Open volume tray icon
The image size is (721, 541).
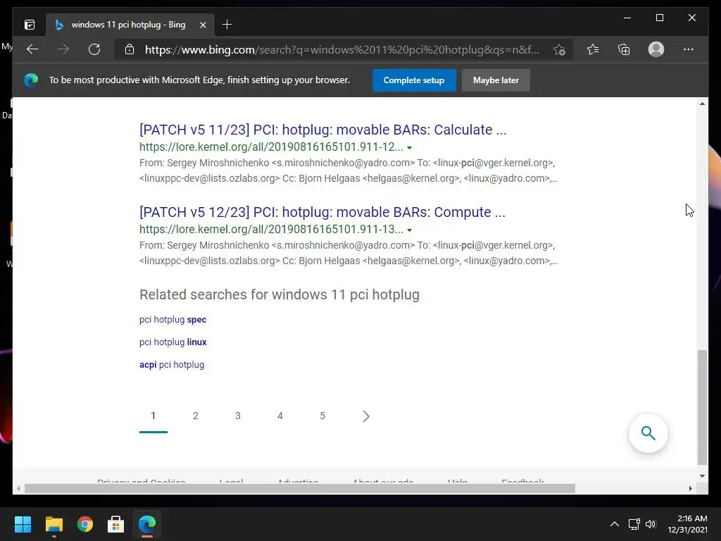point(650,524)
